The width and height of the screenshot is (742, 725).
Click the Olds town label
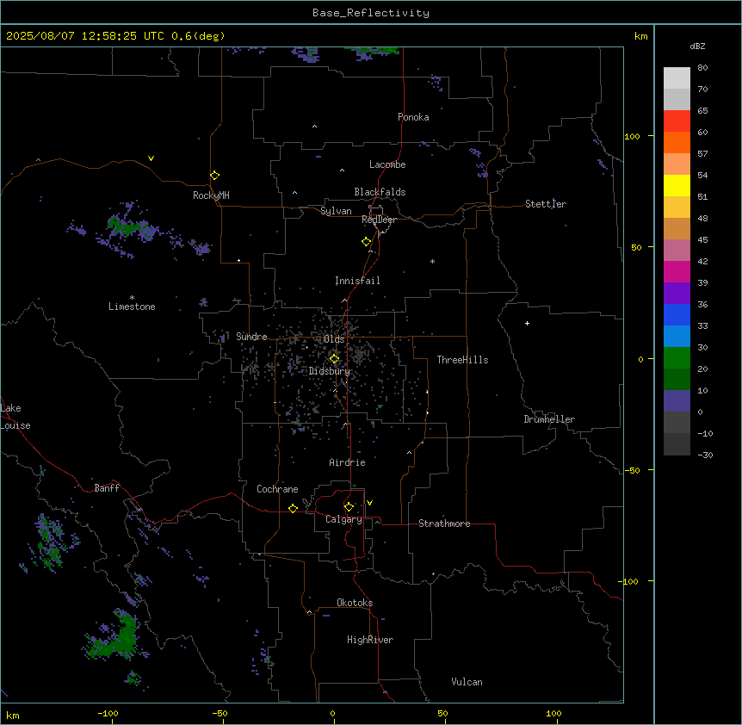(334, 339)
